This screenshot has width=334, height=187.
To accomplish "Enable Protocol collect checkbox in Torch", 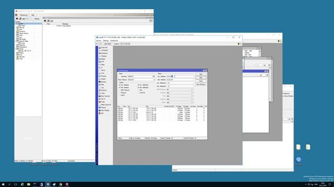I will tap(120, 92).
